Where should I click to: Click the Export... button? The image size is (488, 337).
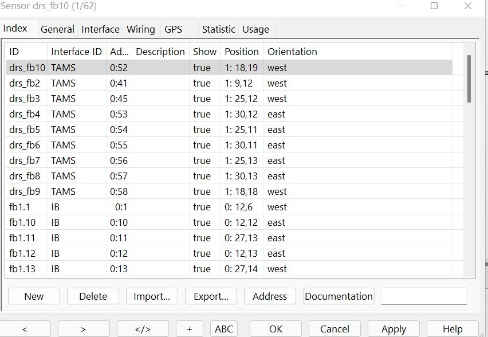coord(211,296)
